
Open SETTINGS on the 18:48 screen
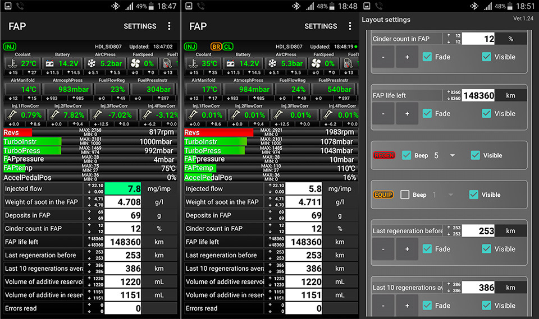[x=321, y=26]
